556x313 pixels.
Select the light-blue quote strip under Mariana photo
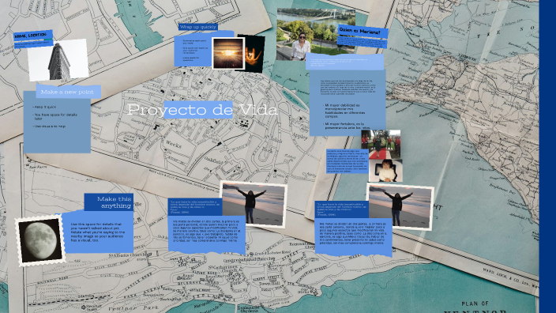click(x=344, y=62)
